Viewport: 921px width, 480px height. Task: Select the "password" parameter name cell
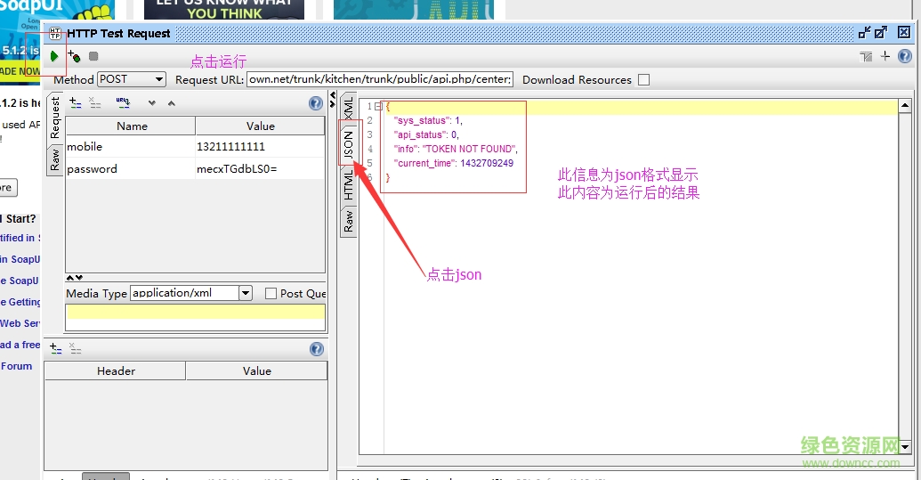coord(130,168)
